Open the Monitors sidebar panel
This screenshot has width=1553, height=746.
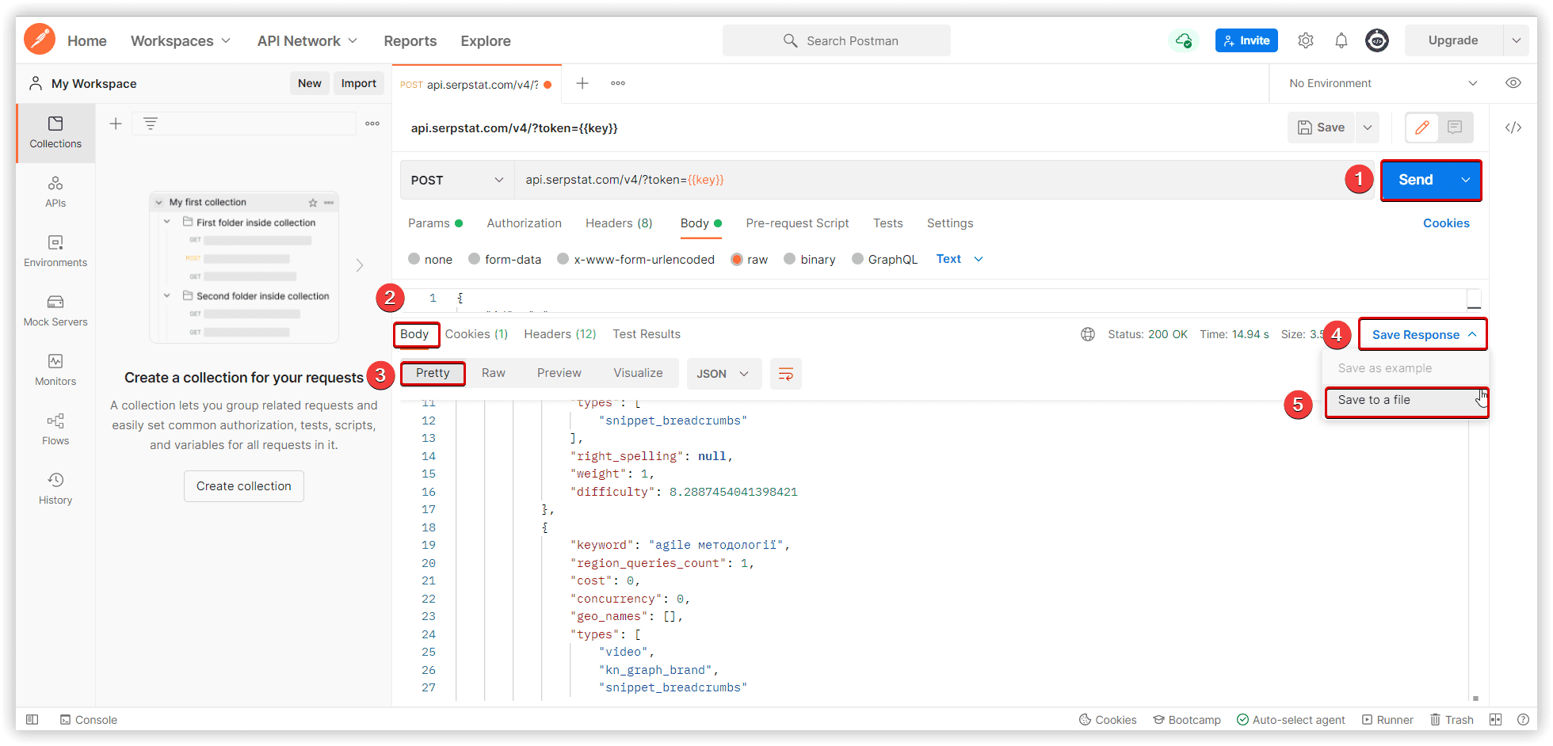point(55,370)
